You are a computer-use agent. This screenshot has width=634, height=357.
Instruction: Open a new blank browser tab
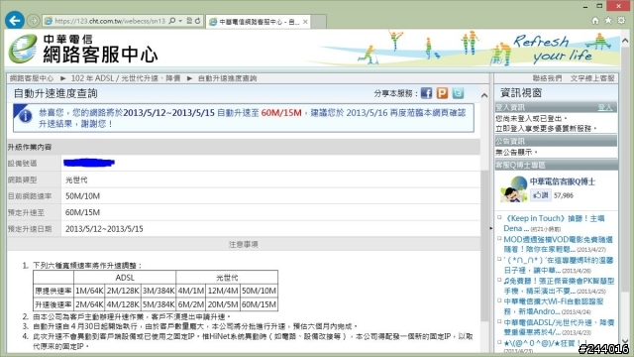[319, 22]
